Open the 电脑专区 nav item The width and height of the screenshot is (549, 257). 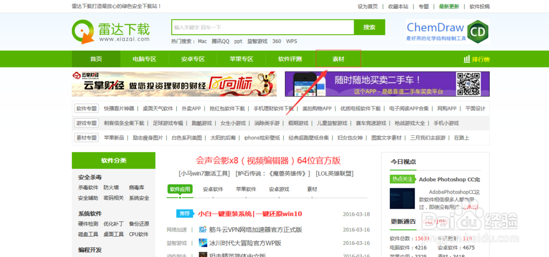point(144,59)
